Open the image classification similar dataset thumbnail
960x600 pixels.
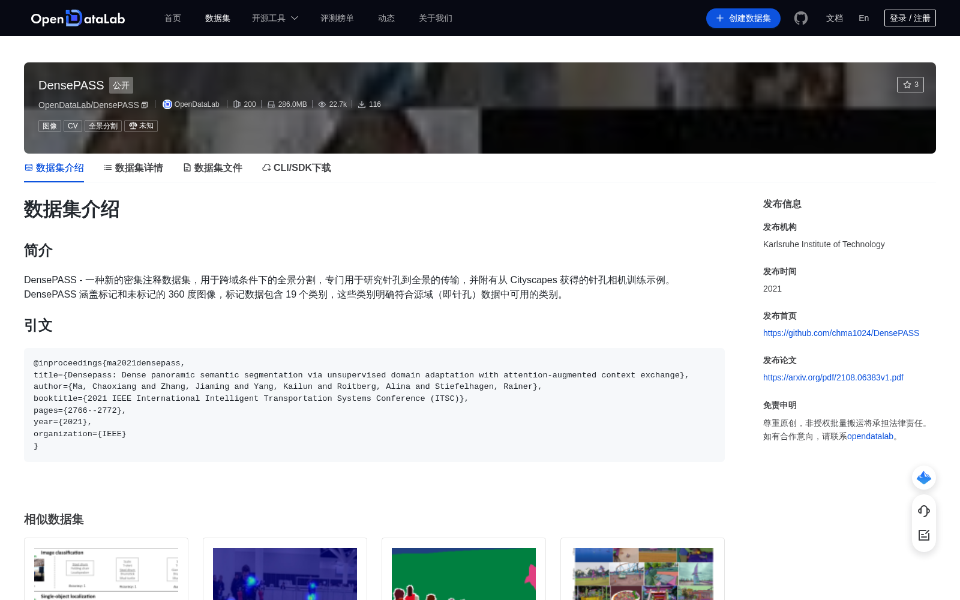tap(106, 574)
